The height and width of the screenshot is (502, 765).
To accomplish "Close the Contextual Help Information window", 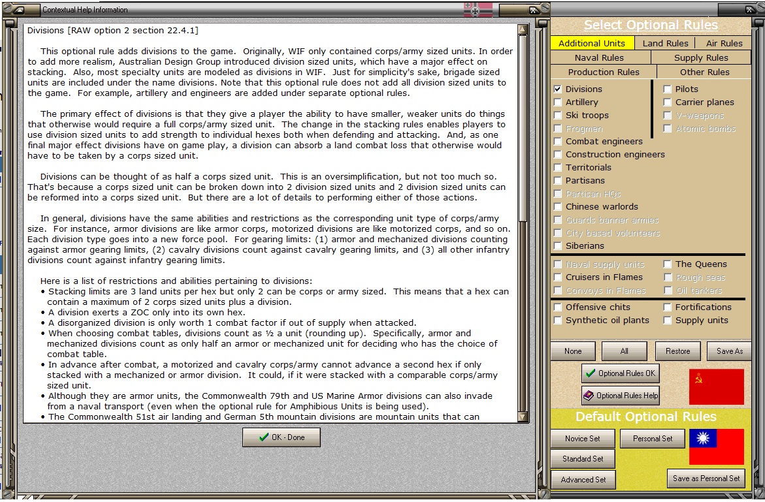I will point(532,9).
